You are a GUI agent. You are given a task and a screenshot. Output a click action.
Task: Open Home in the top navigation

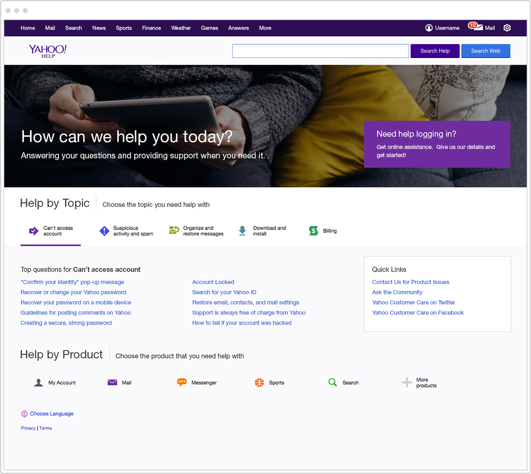pos(28,28)
